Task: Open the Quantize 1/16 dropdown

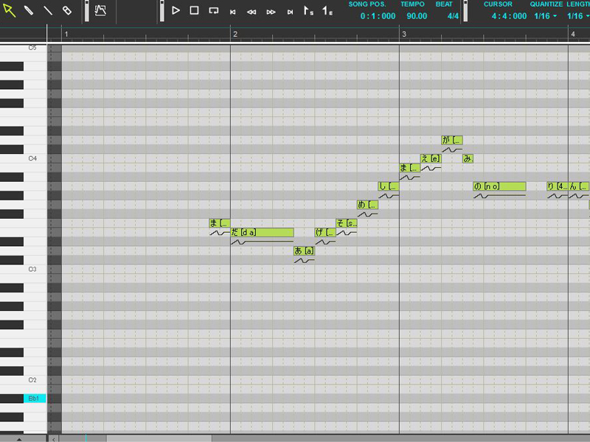Action: [546, 15]
